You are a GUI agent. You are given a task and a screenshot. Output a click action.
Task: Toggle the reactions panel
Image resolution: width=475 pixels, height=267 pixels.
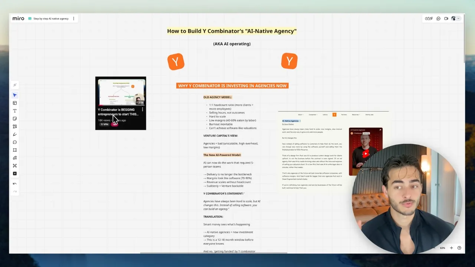(429, 18)
